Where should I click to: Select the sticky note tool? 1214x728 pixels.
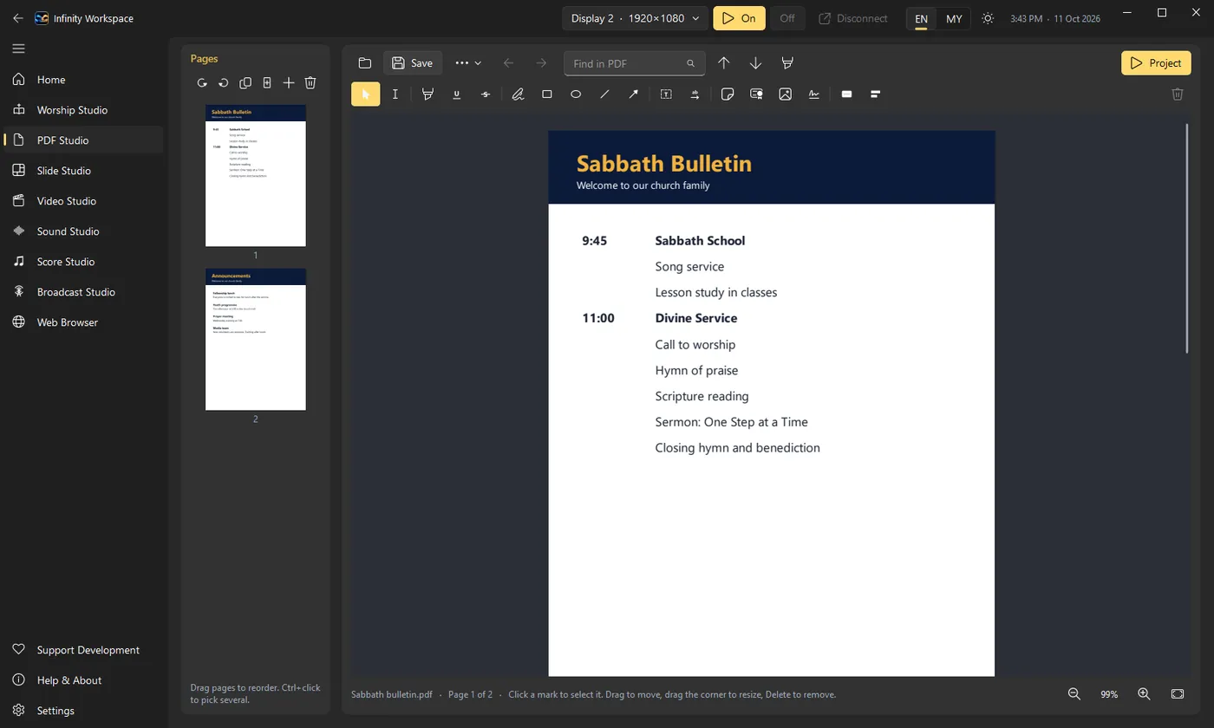click(x=728, y=94)
